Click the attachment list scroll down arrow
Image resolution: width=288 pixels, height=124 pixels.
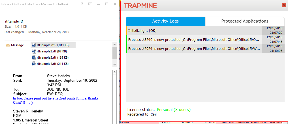pyautogui.click(x=114, y=64)
